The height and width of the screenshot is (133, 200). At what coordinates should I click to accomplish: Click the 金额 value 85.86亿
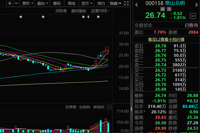coord(190,106)
